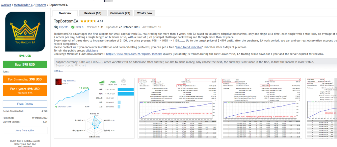Click the 4.51 rating value
The image size is (337, 147).
(x=100, y=21)
